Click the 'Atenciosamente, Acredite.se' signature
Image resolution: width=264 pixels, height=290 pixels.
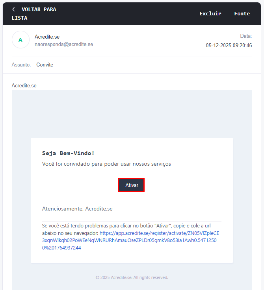click(x=77, y=209)
